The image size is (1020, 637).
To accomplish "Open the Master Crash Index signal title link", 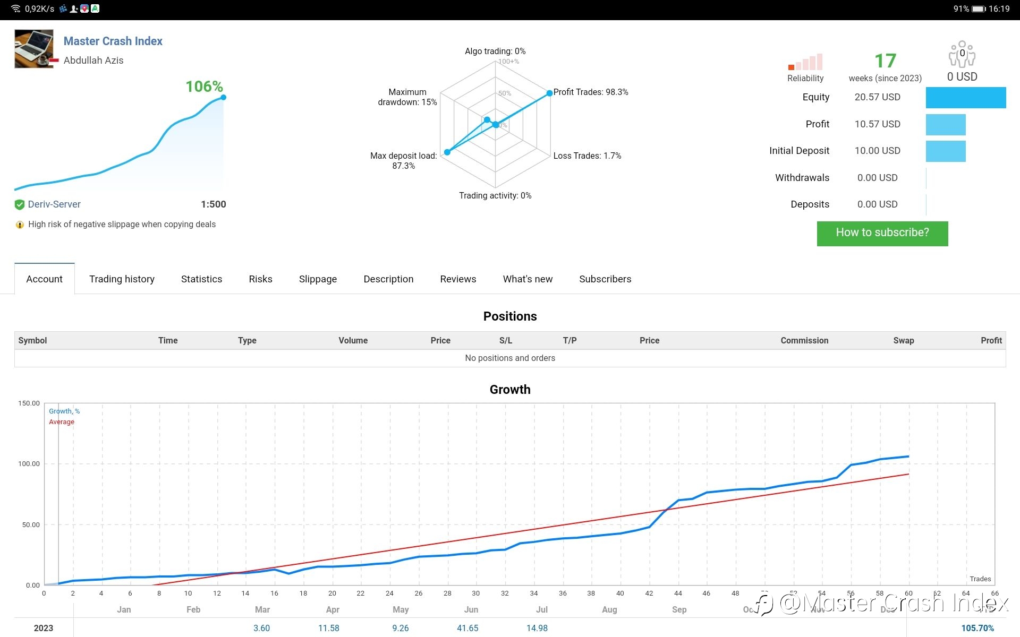I will 113,41.
